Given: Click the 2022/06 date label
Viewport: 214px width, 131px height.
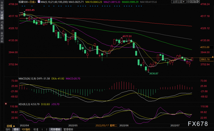Looking at the screenshot, I should click(x=124, y=125).
